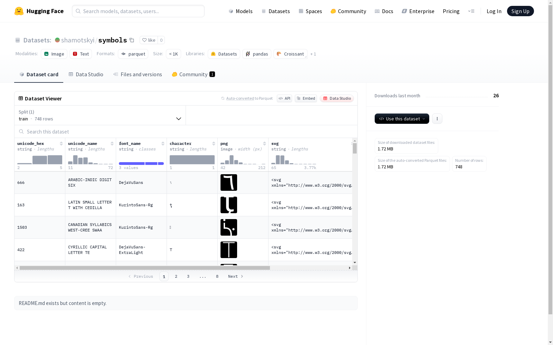Screen dimensions: 553x345
Task: Go to page 8 of the dataset
Action: pos(217,276)
